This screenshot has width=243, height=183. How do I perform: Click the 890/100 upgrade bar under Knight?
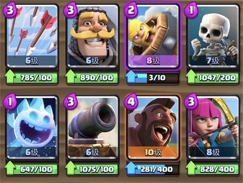pyautogui.click(x=92, y=78)
